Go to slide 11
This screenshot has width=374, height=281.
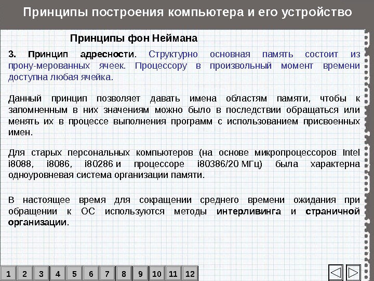(x=173, y=274)
